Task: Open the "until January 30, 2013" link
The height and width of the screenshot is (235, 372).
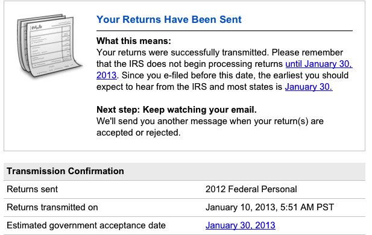Action: tap(319, 64)
